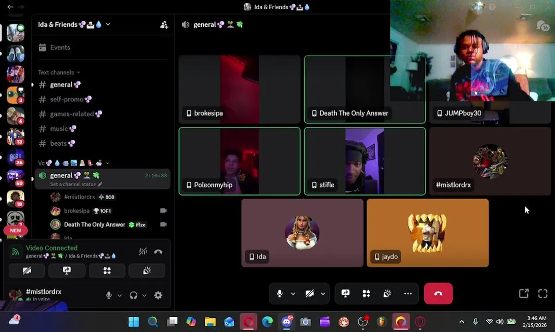Screen dimensions: 555x332
Task: Turn on camera in call control bar
Action: coord(310,294)
